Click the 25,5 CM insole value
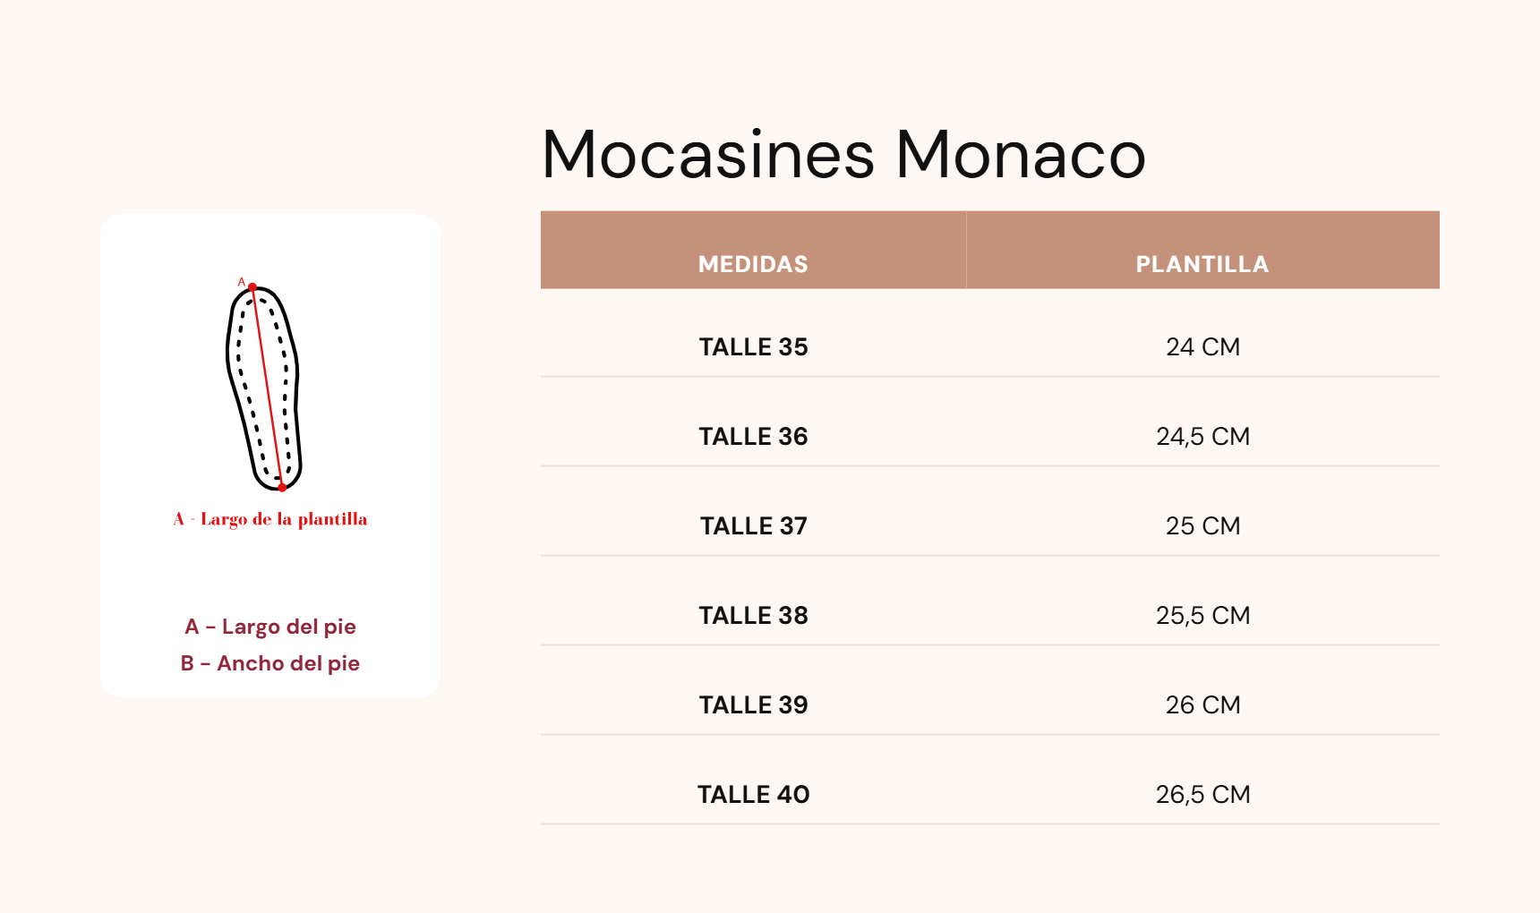Viewport: 1540px width, 913px height. [x=1202, y=615]
